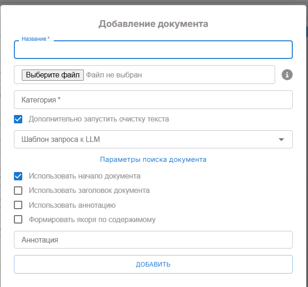Open the LLM request template dropdown arrow
Viewport: 308px width, 287px height.
pyautogui.click(x=281, y=140)
